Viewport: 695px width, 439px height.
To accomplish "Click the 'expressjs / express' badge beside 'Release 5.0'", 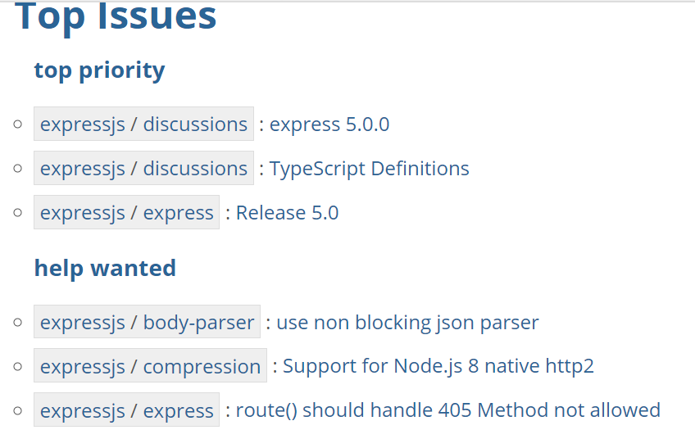I will click(x=126, y=212).
